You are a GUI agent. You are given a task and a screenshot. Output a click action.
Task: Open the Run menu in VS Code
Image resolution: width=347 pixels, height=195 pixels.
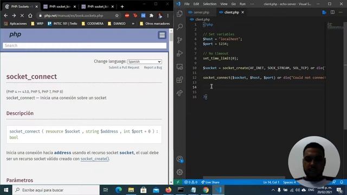pyautogui.click(x=242, y=4)
